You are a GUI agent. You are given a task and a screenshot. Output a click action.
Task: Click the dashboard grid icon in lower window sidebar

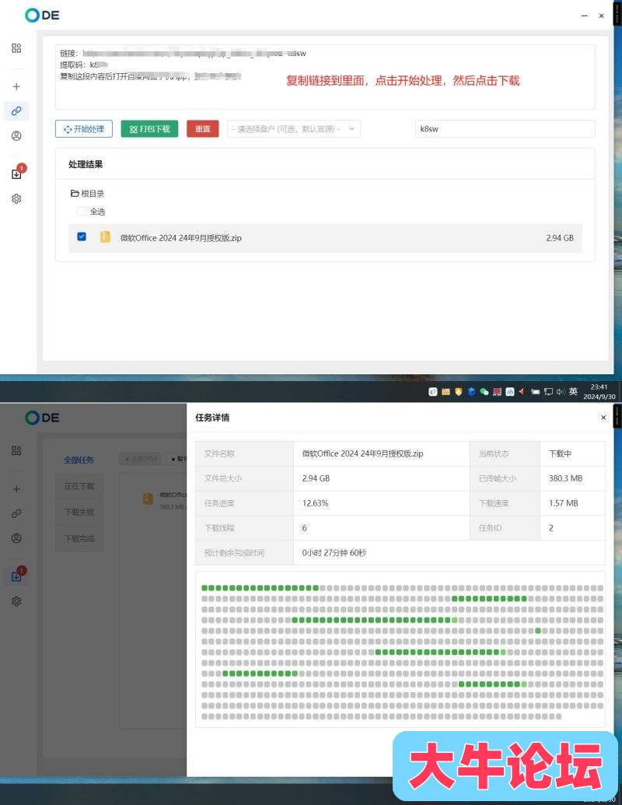pos(16,450)
